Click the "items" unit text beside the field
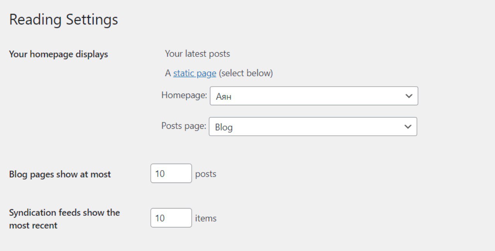This screenshot has height=251, width=495. pos(206,219)
